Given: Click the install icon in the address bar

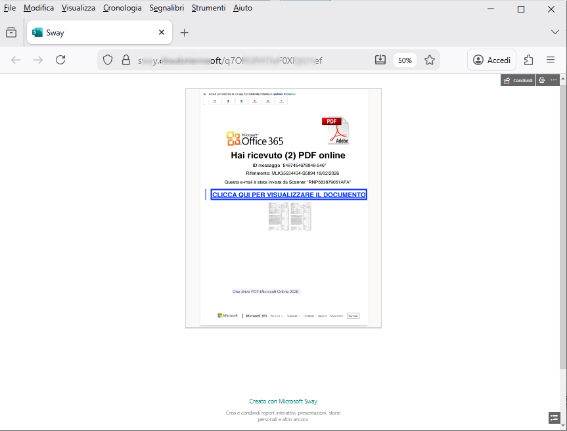Looking at the screenshot, I should [380, 60].
